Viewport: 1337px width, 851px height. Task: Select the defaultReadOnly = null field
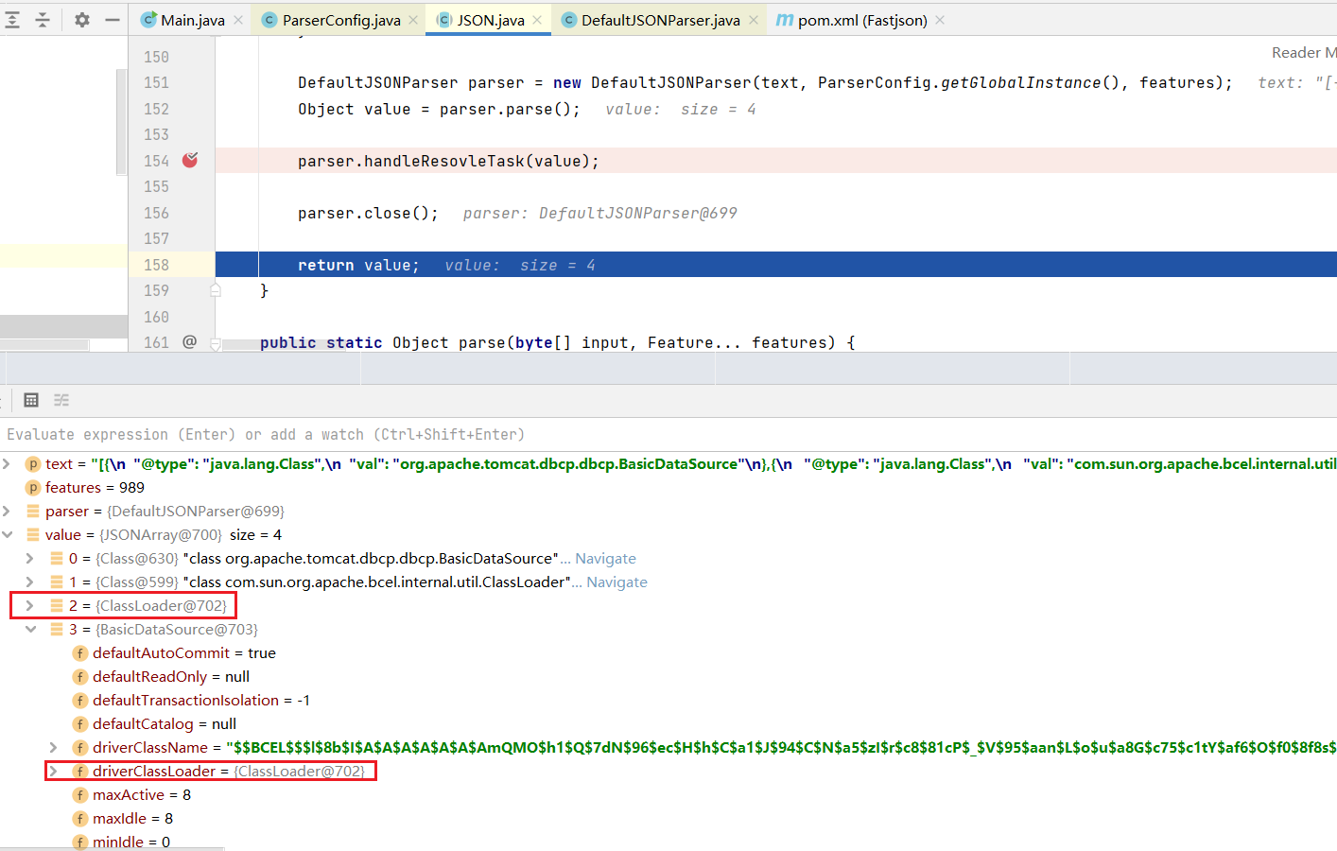pyautogui.click(x=170, y=676)
